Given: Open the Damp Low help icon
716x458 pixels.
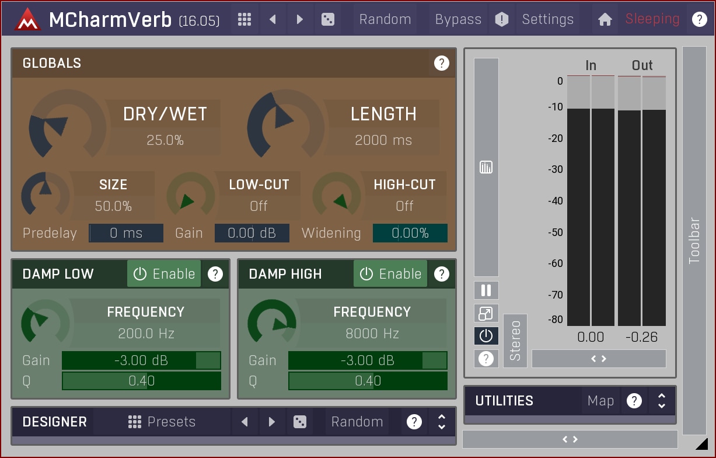Looking at the screenshot, I should tap(215, 274).
